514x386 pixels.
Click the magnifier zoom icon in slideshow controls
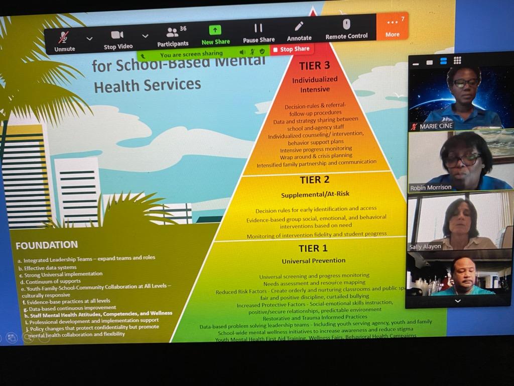(28, 337)
